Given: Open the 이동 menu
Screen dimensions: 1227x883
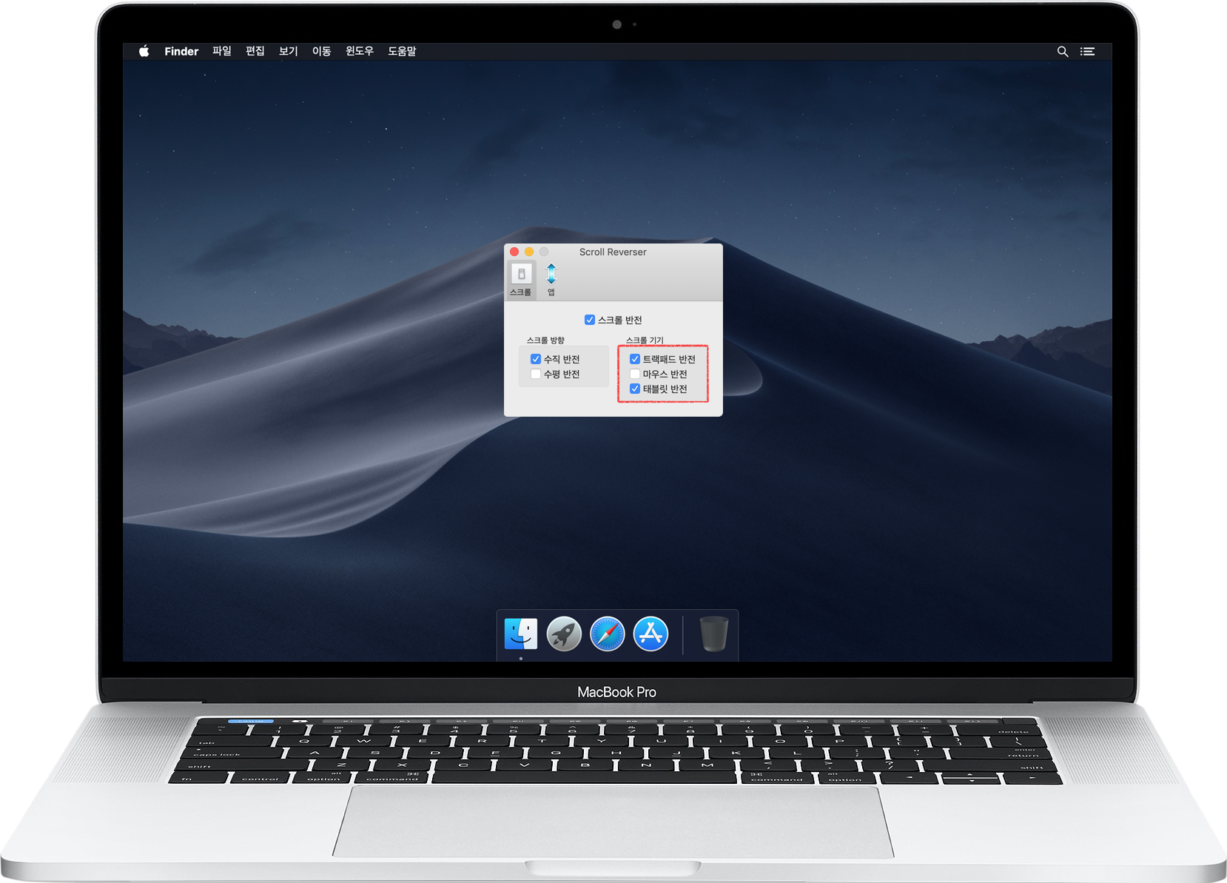Looking at the screenshot, I should pos(322,51).
